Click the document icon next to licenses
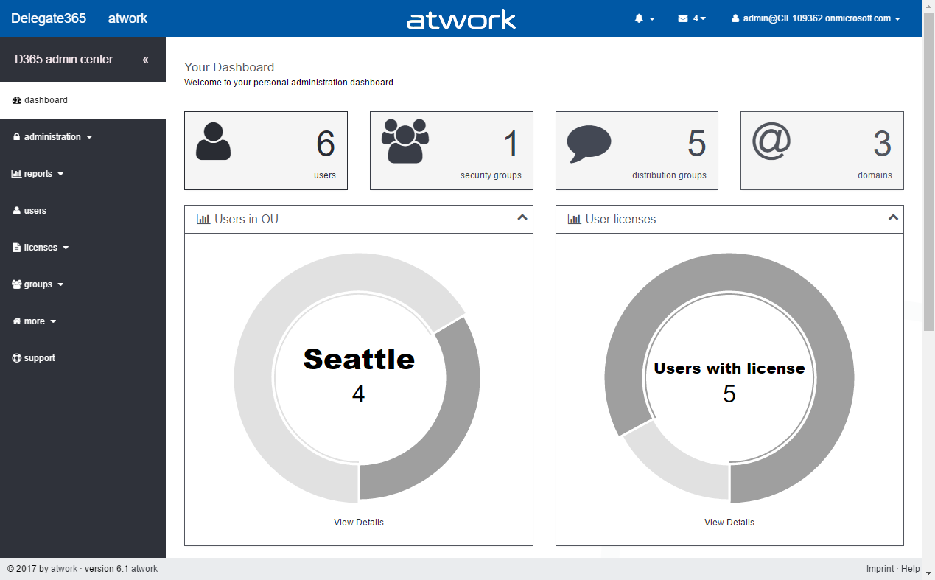Screen dimensions: 935x580 pyautogui.click(x=16, y=248)
